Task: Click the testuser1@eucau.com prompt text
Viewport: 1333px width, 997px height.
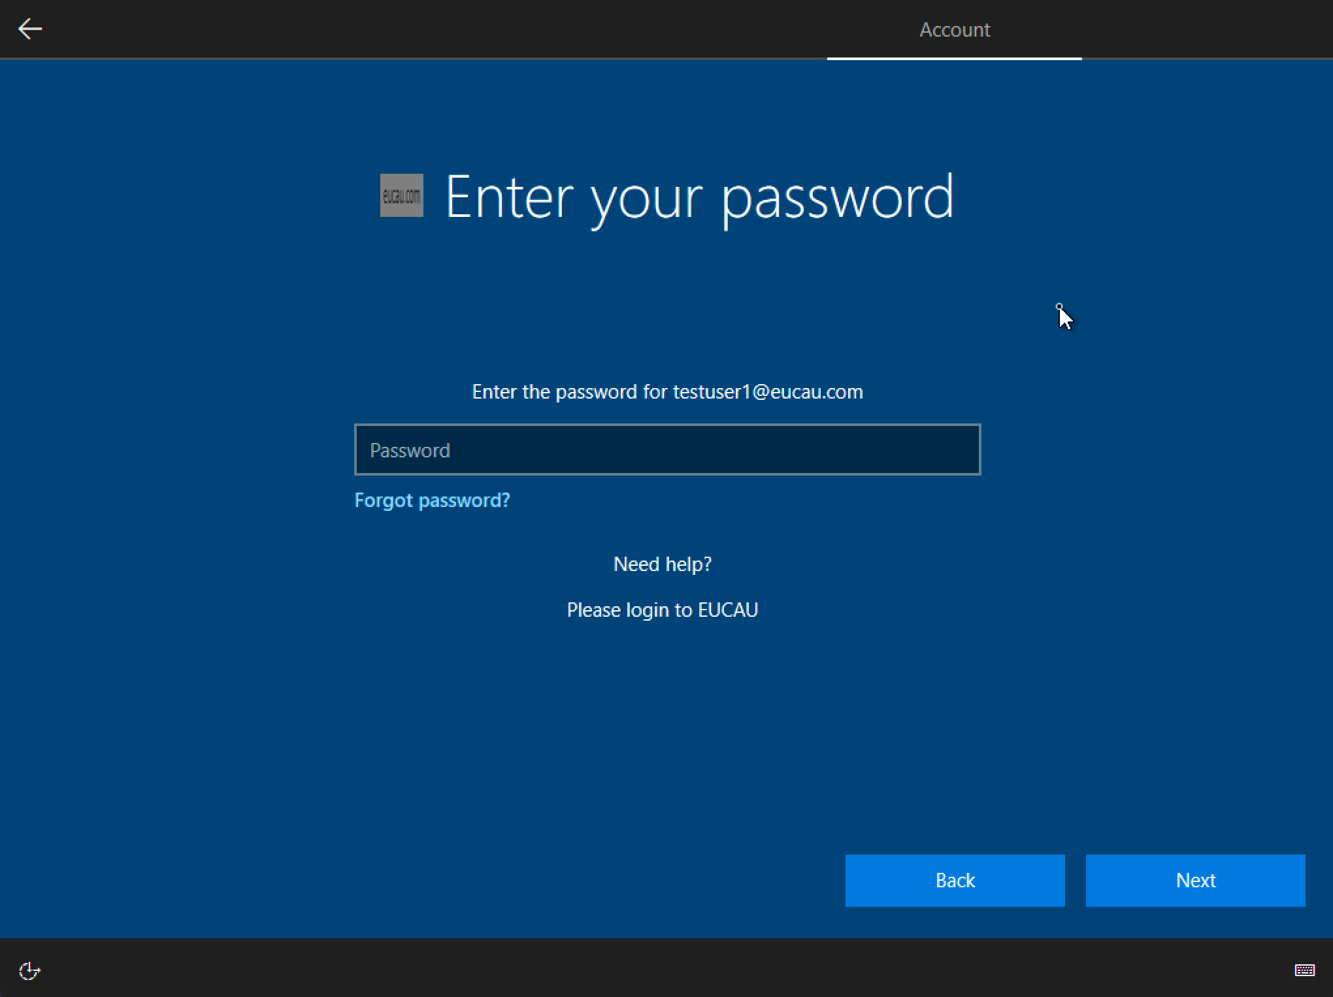Action: coord(768,392)
